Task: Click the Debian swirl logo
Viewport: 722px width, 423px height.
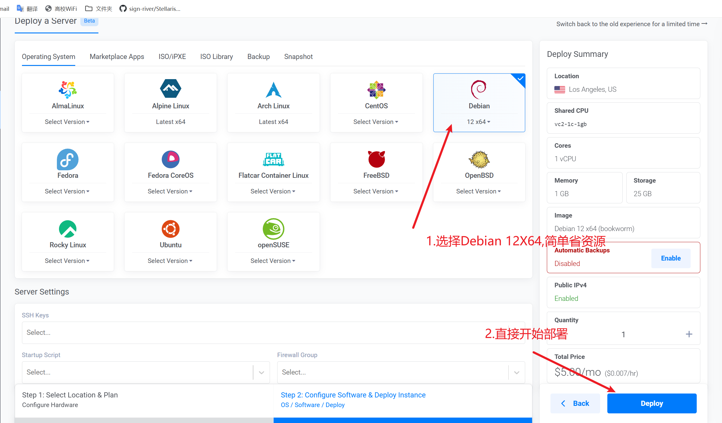Action: point(479,89)
